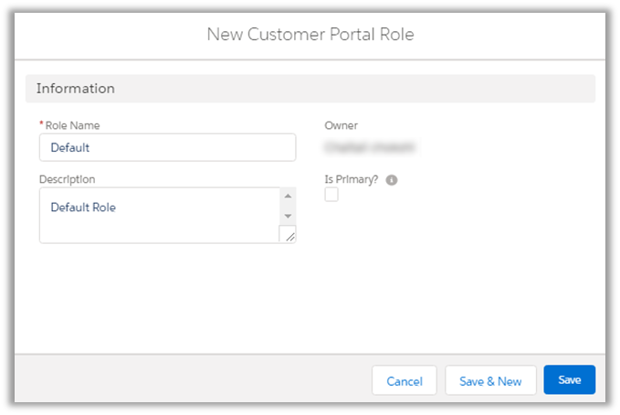Click the Description label
Viewport: 620px width, 415px height.
[x=68, y=179]
